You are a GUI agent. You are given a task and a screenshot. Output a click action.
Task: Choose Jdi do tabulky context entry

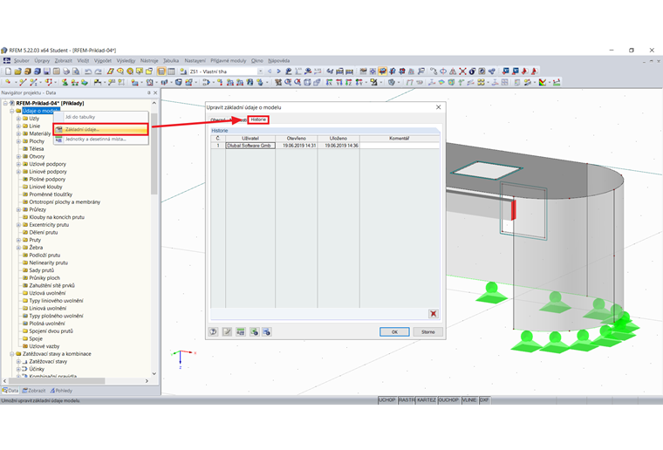pos(100,117)
